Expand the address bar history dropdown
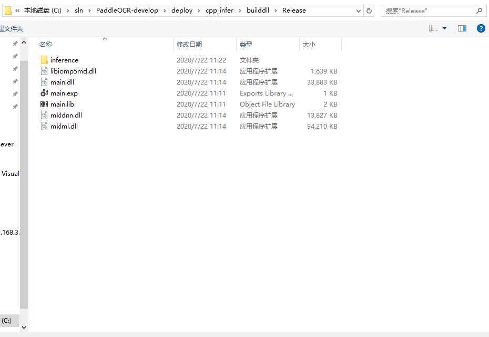489x337 pixels. pos(358,11)
